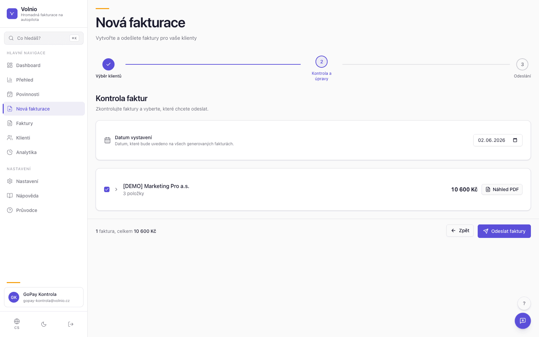Open Nastavení settings page

click(x=44, y=181)
